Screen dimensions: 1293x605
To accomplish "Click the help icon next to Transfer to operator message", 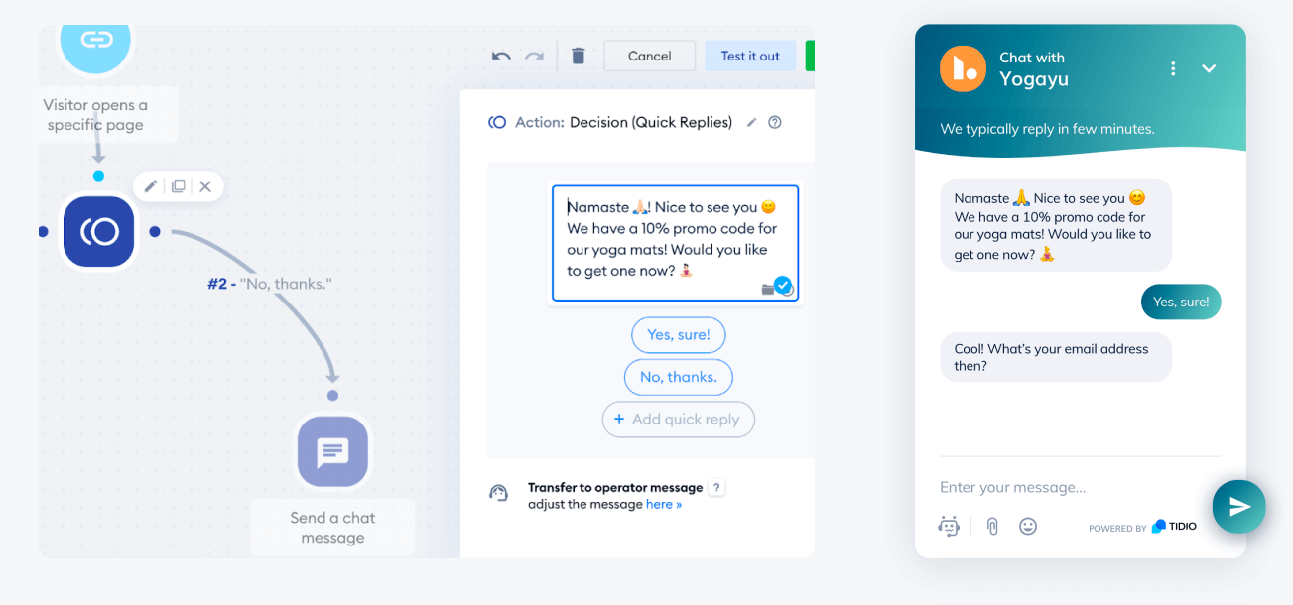I will tap(718, 488).
